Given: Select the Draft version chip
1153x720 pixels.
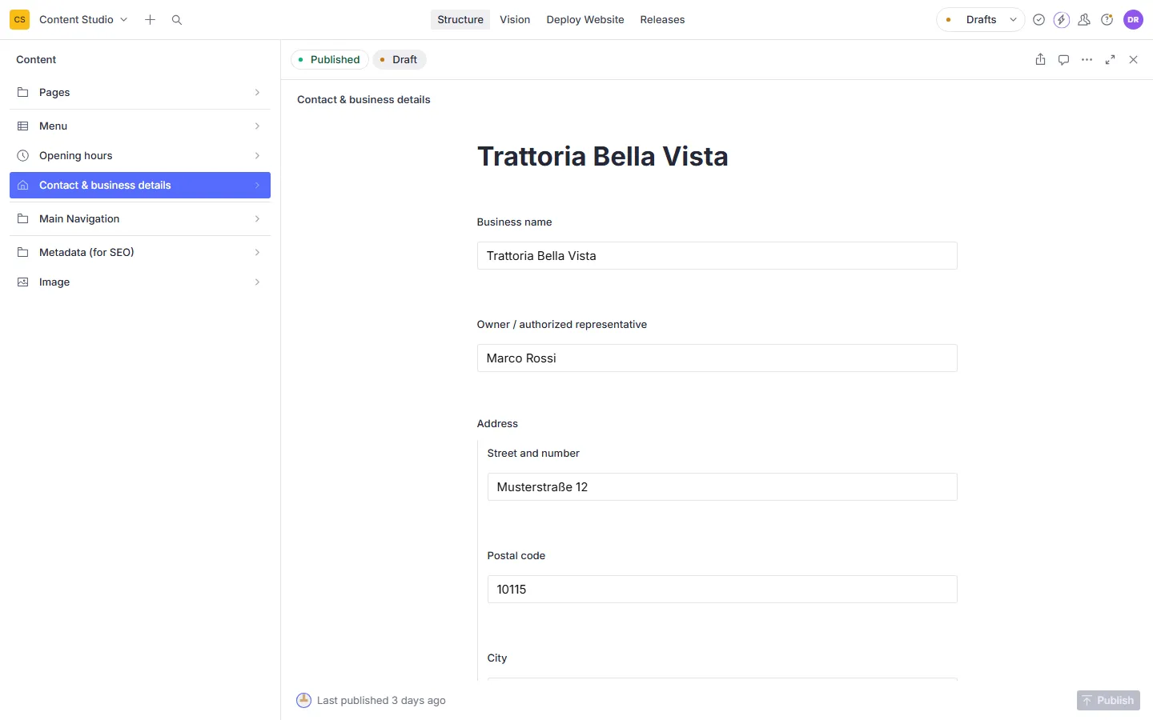Looking at the screenshot, I should (399, 59).
